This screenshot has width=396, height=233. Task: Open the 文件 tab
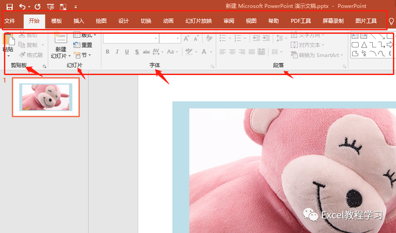coord(10,21)
